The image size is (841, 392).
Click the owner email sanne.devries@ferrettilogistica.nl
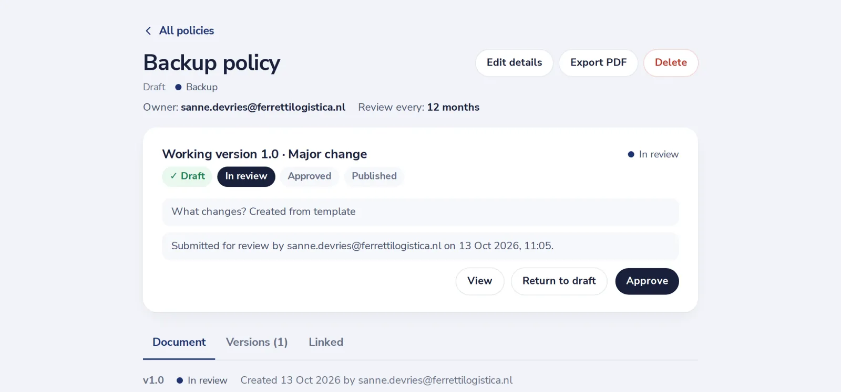coord(263,108)
